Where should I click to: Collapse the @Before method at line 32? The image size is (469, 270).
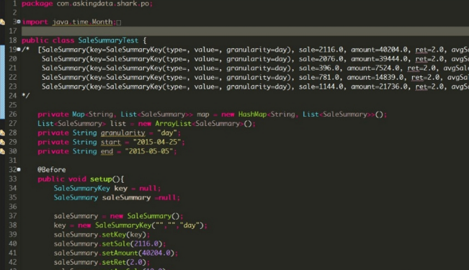pyautogui.click(x=19, y=169)
